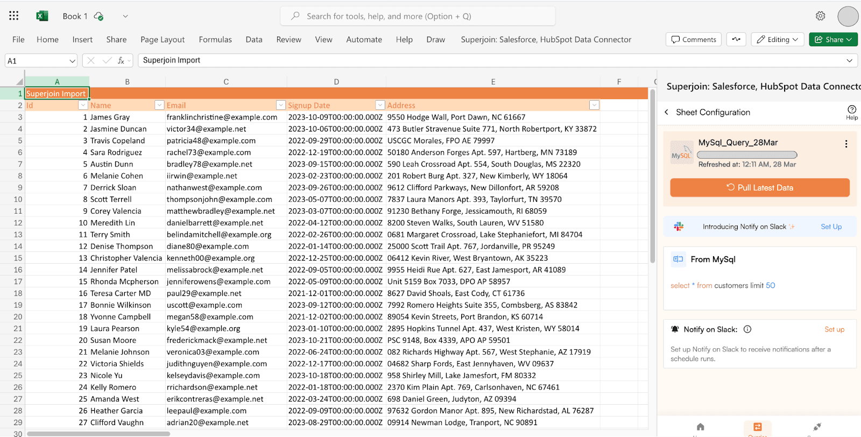Switch to the Review tab
The width and height of the screenshot is (861, 437).
pyautogui.click(x=288, y=39)
